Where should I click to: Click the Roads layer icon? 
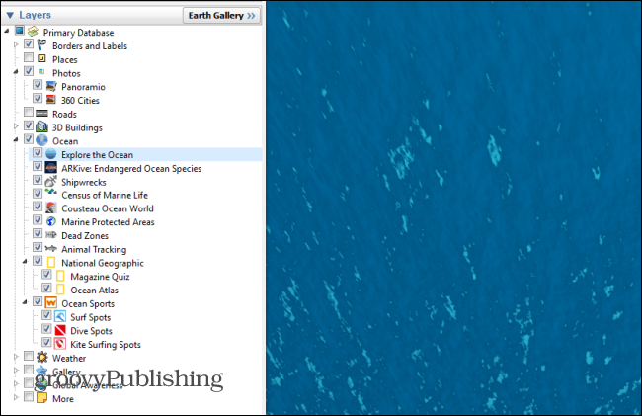(x=41, y=113)
